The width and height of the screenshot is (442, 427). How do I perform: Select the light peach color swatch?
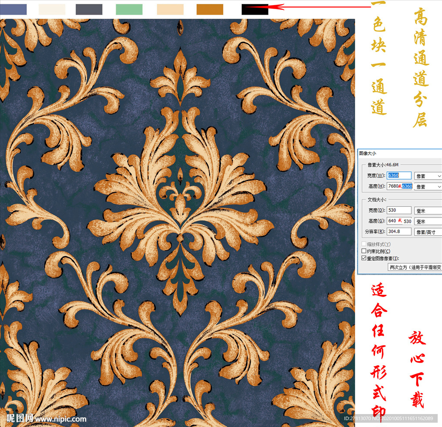point(170,9)
